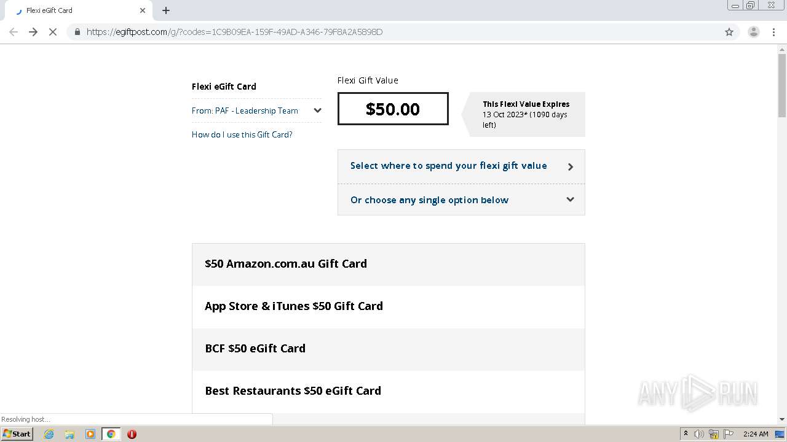Viewport: 787px width, 442px height.
Task: Click the taskbar volume speaker icon
Action: (x=699, y=434)
